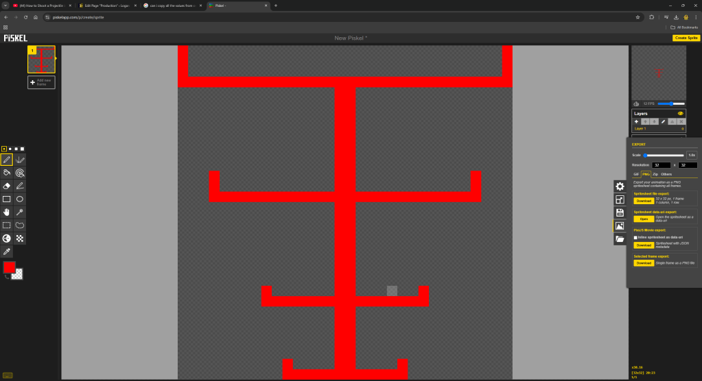Screen dimensions: 702x381
Task: Enable Inline spritesheet as data-uri checkbox
Action: coord(635,238)
